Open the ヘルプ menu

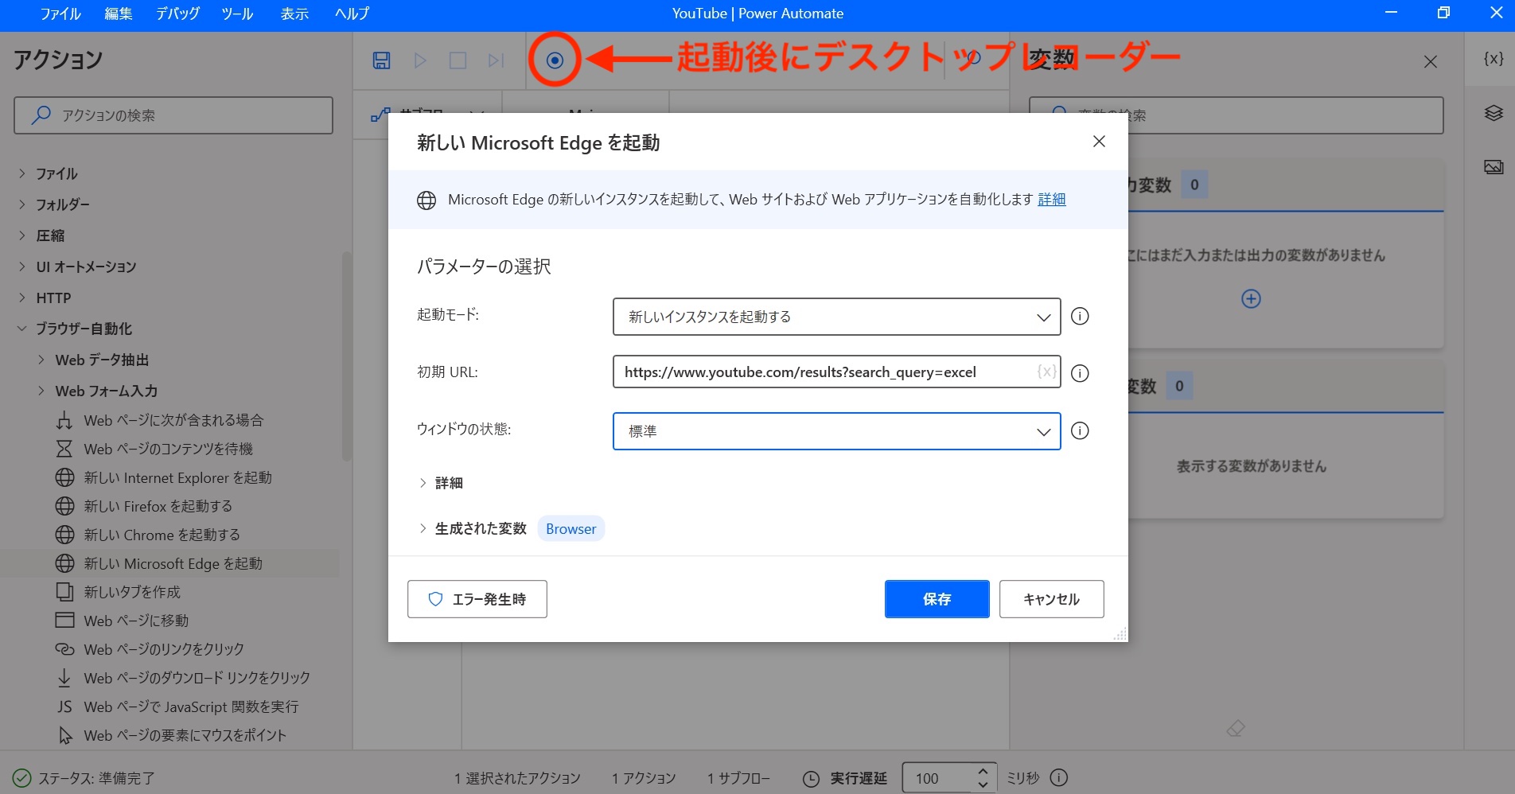352,14
